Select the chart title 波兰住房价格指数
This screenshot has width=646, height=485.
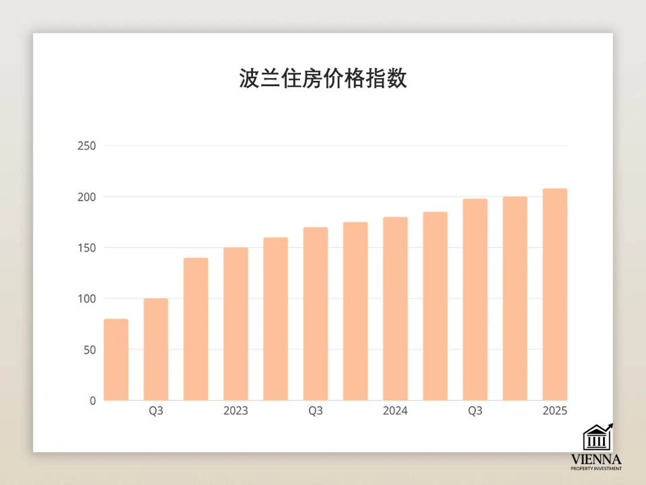point(323,77)
